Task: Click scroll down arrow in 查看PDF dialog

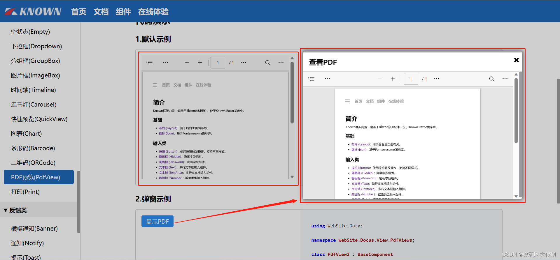Action: click(516, 196)
